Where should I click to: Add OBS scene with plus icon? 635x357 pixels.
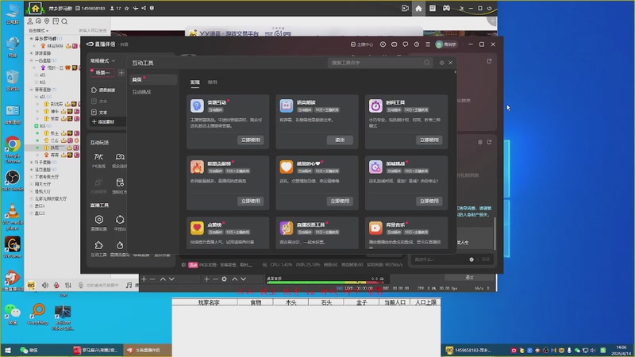tap(144, 279)
